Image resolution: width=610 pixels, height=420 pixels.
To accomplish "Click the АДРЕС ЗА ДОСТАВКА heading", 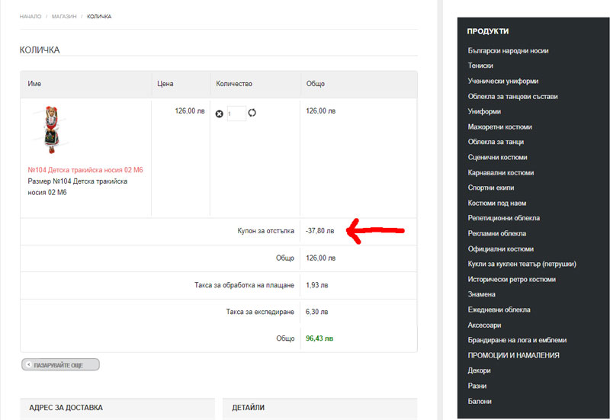I will click(66, 408).
